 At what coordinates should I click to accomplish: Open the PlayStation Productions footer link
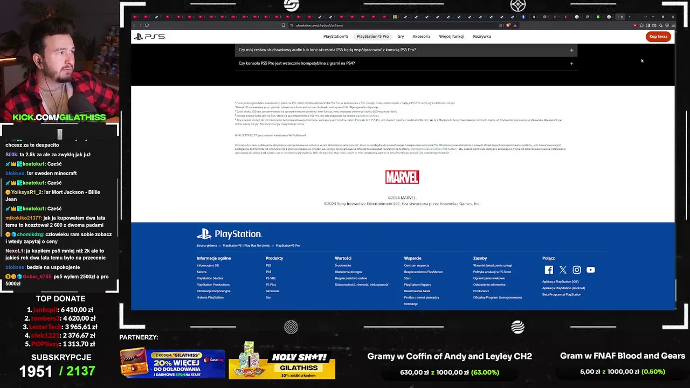(x=213, y=285)
